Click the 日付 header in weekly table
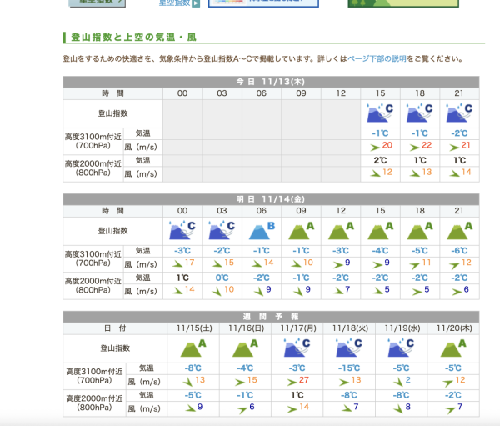The height and width of the screenshot is (426, 500). tap(115, 328)
